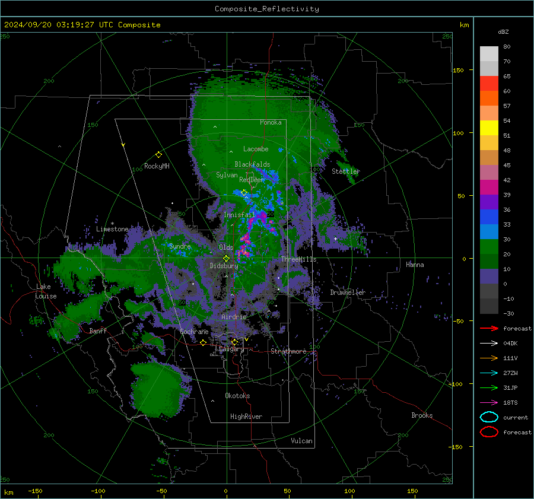This screenshot has width=534, height=499.
Task: Click the Lacombe city label
Action: pyautogui.click(x=256, y=149)
